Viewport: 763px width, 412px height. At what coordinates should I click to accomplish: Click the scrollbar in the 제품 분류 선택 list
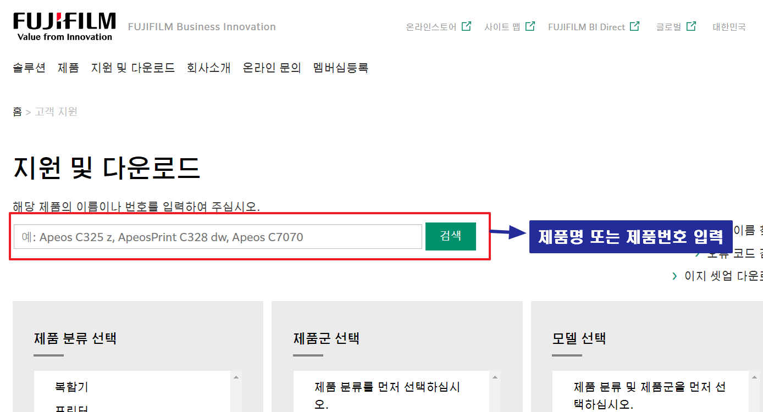tap(235, 385)
